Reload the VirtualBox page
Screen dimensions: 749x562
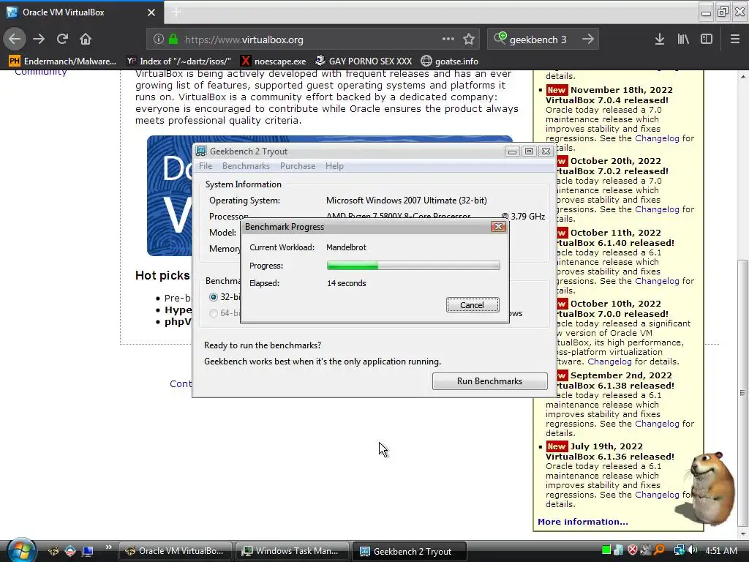(x=62, y=39)
